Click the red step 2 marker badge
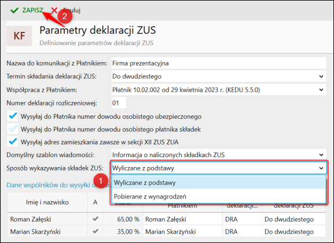334x243 pixels. (64, 16)
